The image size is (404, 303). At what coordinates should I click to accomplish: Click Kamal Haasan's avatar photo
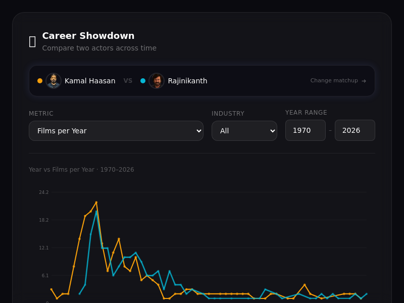[x=54, y=81]
